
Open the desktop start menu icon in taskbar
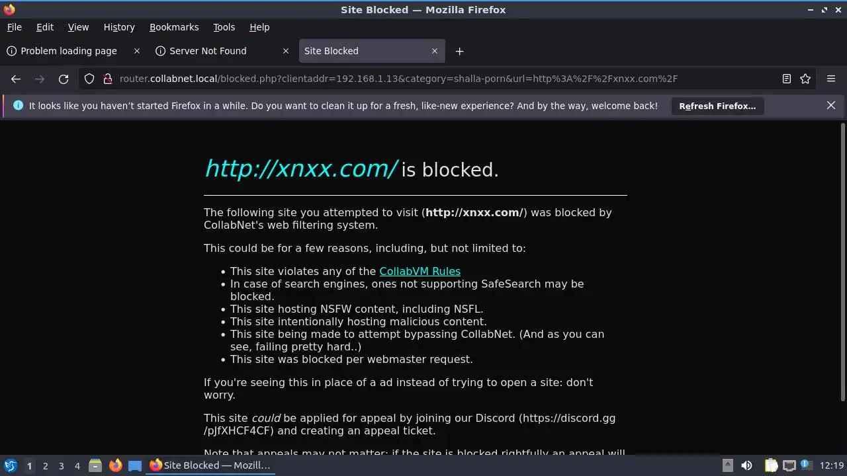pos(10,465)
